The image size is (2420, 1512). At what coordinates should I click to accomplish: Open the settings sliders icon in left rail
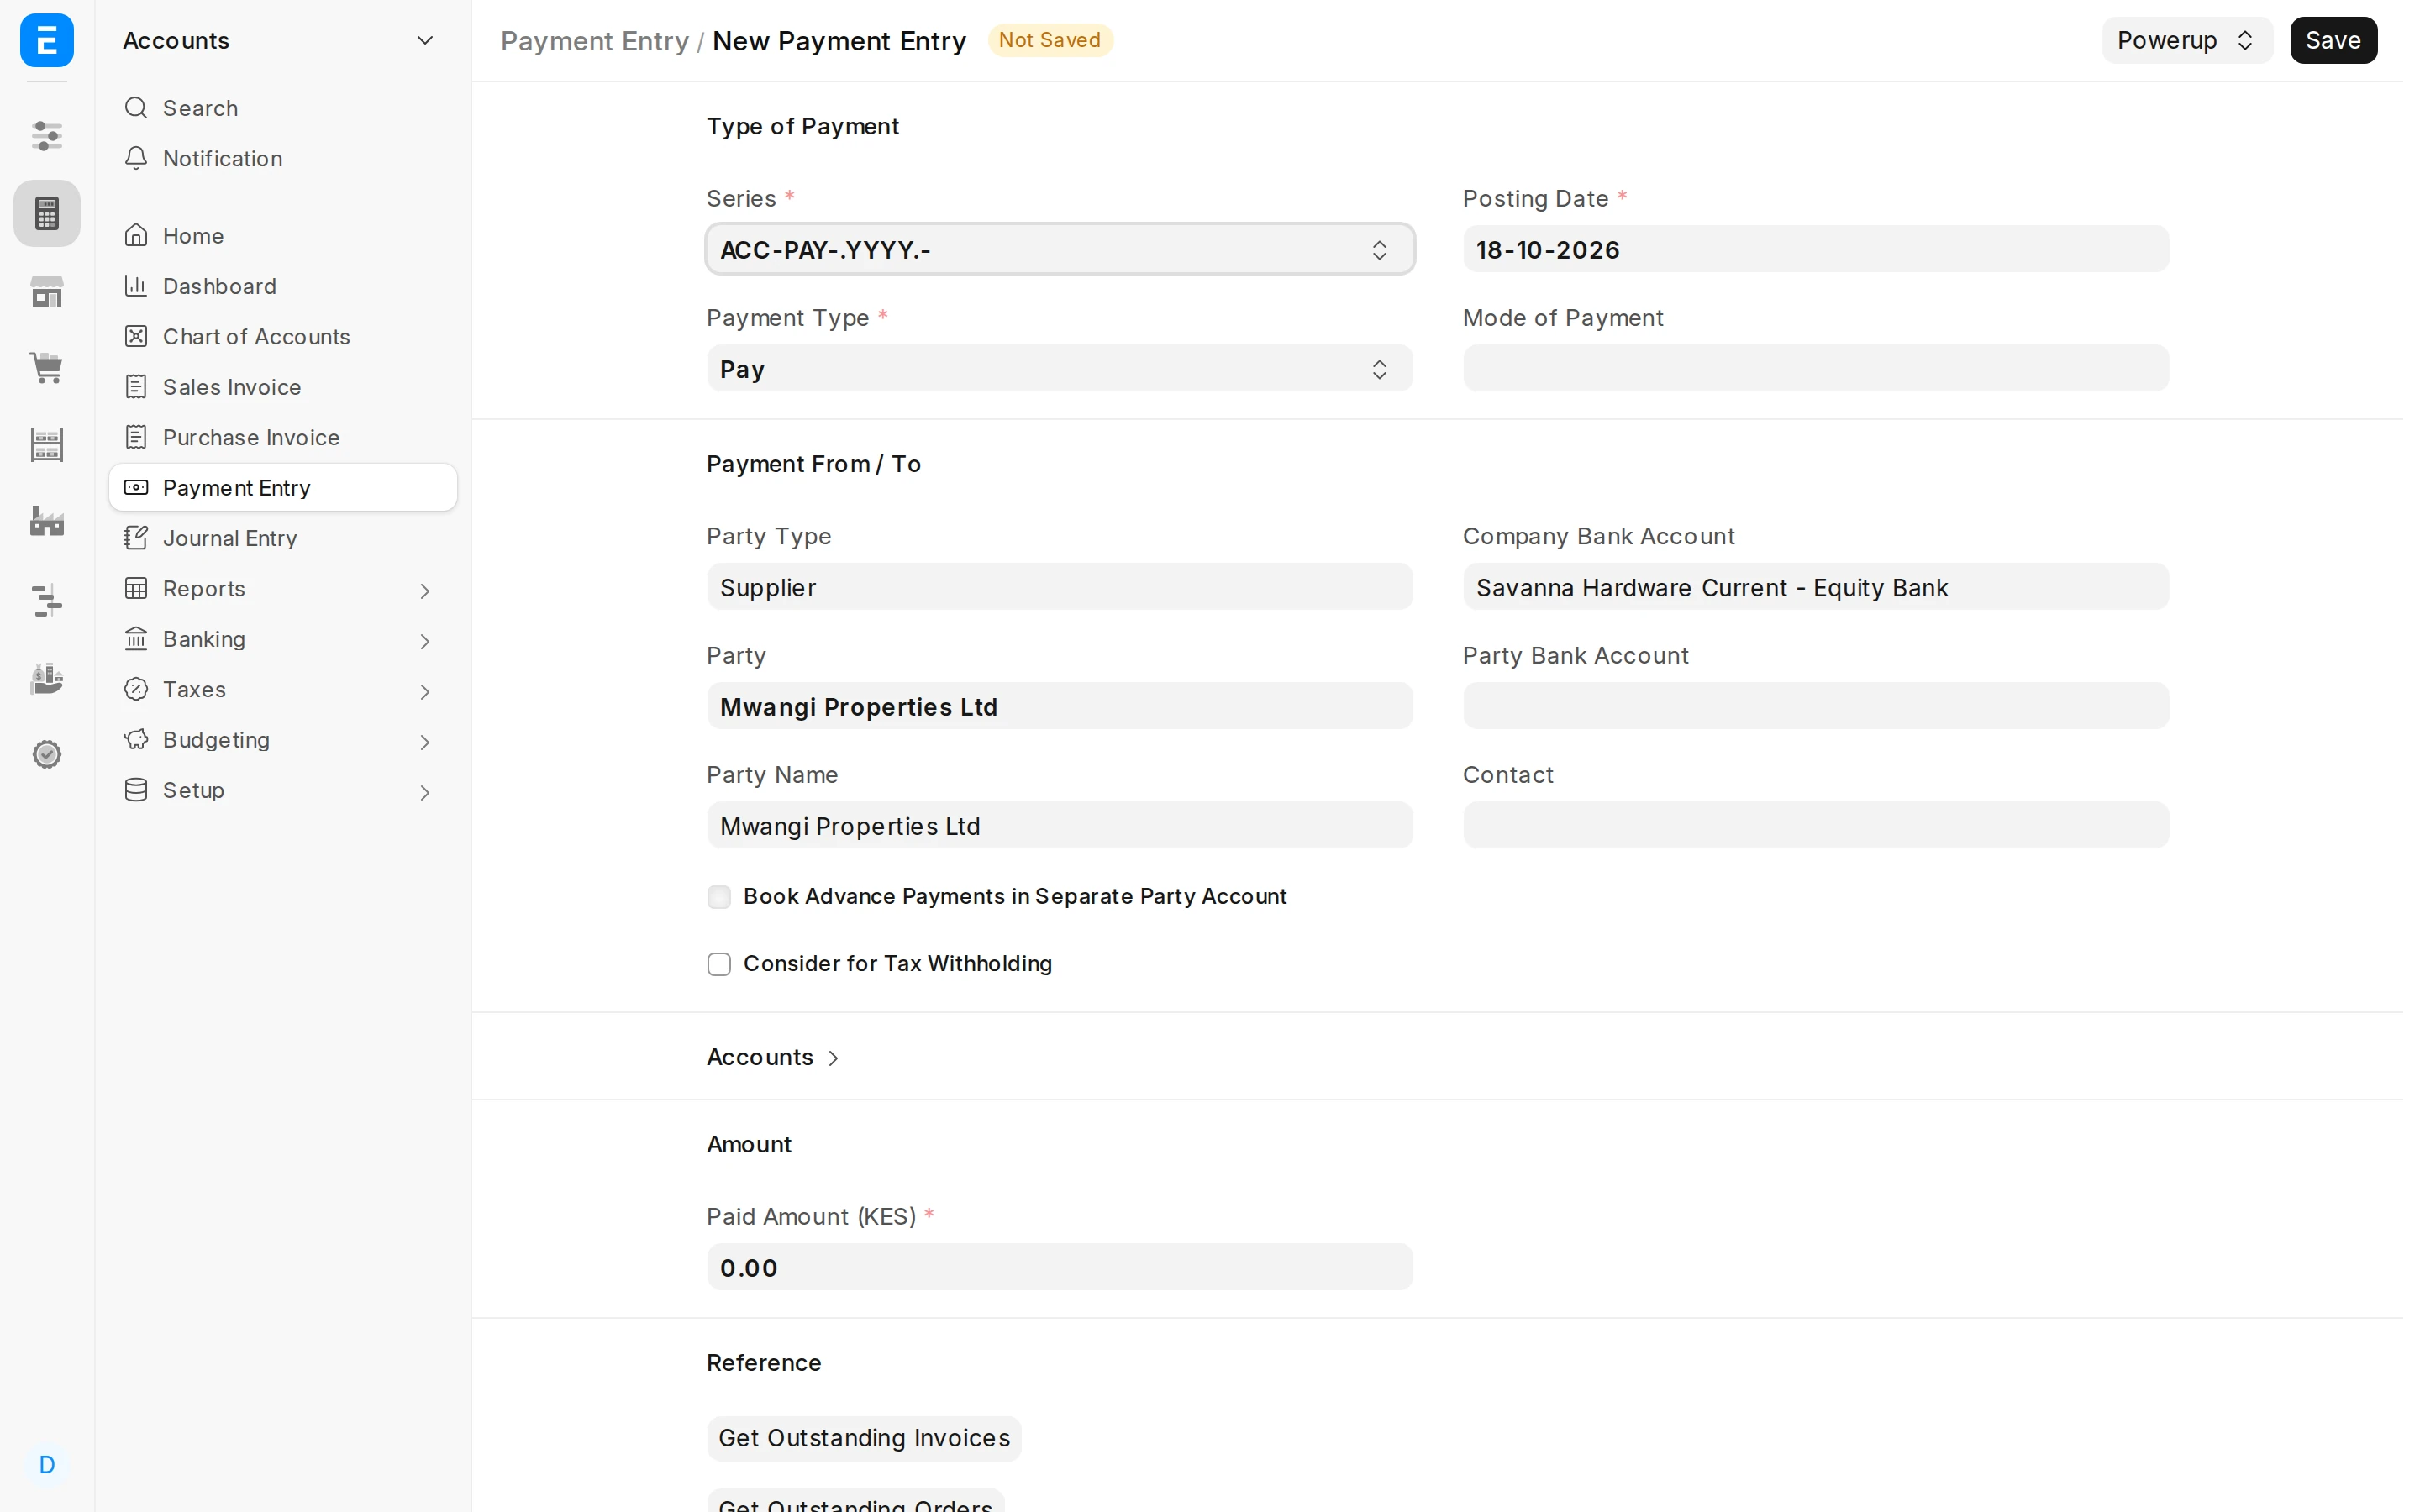(x=46, y=135)
